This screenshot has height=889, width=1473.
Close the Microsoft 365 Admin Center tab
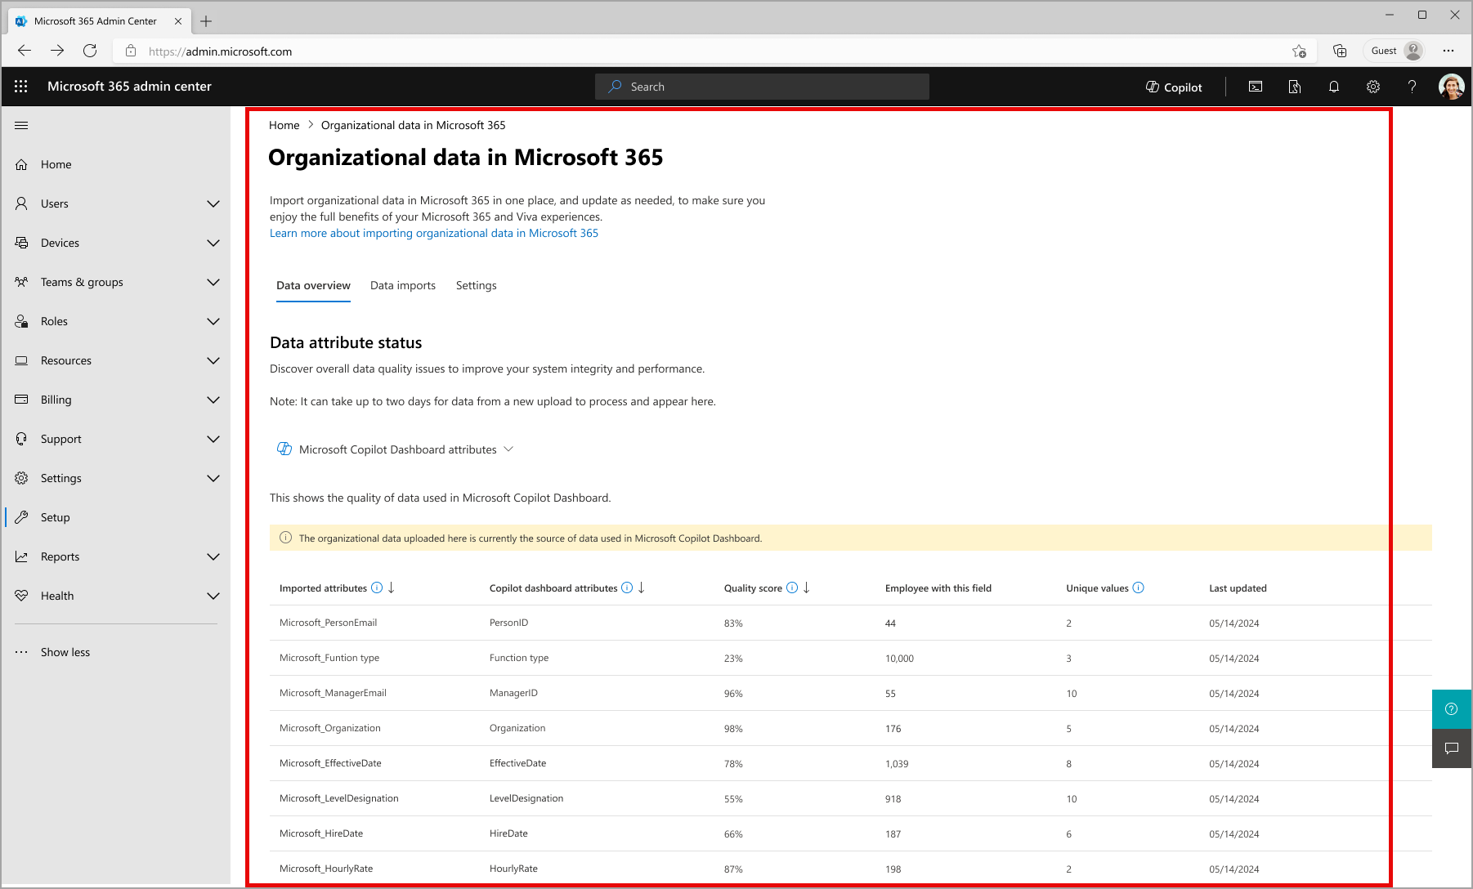(x=178, y=21)
